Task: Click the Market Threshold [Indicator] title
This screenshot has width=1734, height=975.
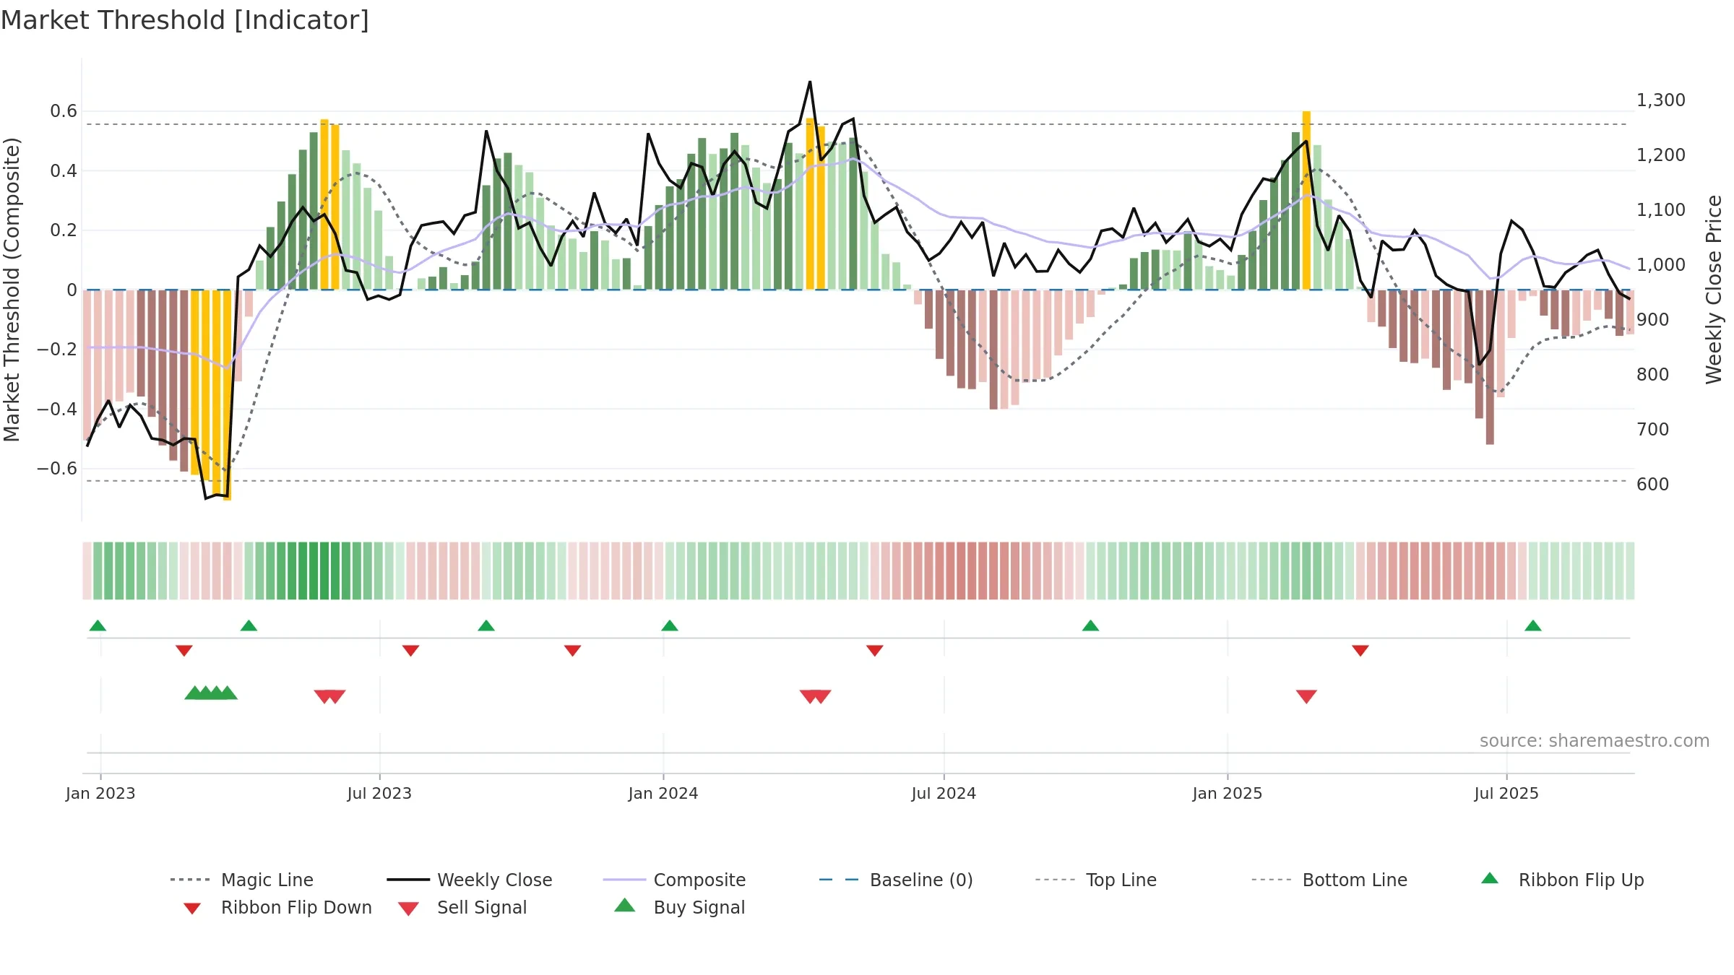Action: tap(185, 20)
